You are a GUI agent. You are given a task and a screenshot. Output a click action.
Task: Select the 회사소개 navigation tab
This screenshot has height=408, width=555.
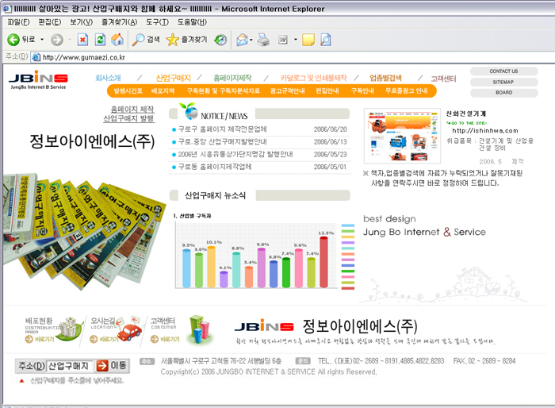(x=108, y=78)
